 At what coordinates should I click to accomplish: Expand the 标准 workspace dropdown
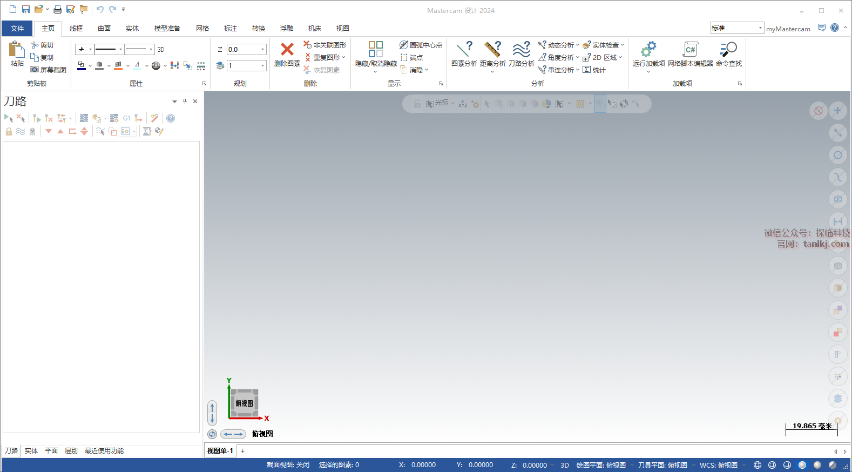click(760, 28)
